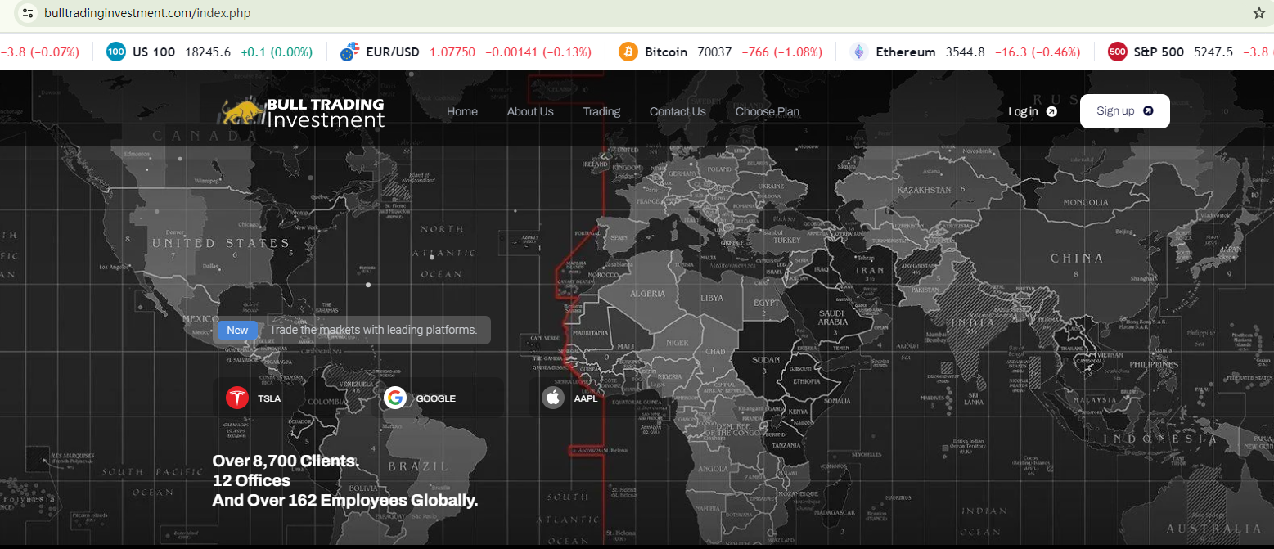Click the arrow icon beside Log in

coord(1051,112)
